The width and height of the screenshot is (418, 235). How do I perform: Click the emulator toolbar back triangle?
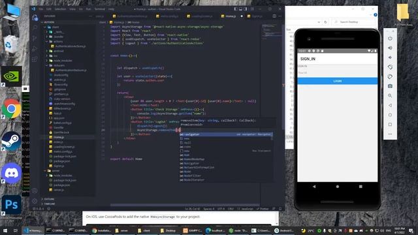390,105
